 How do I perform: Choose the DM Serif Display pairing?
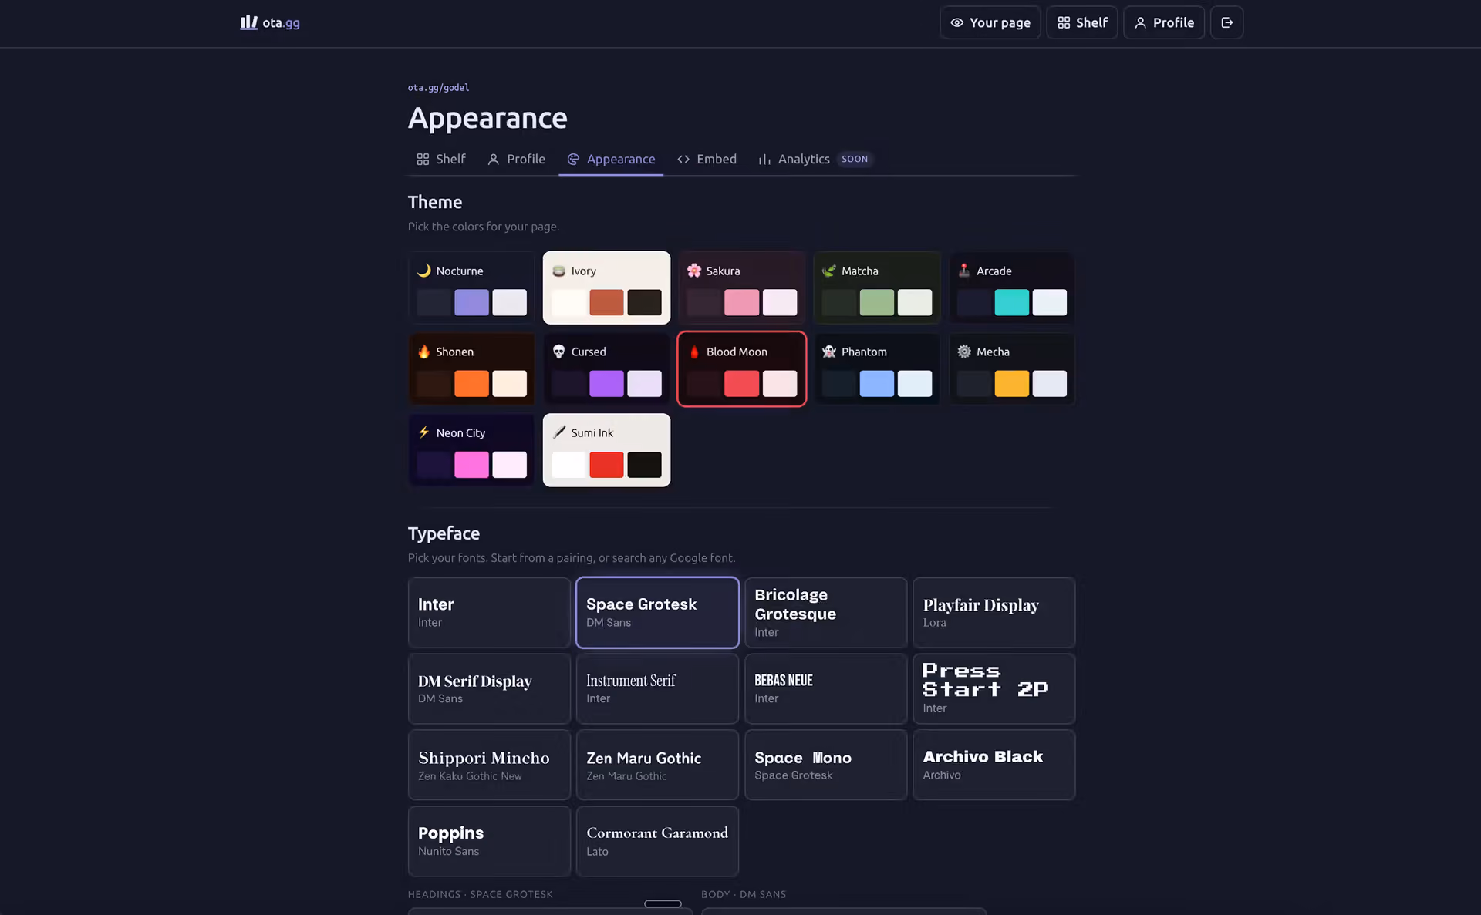489,688
